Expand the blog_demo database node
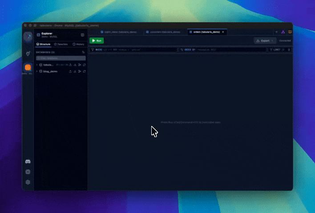This screenshot has width=315, height=213. pos(37,71)
